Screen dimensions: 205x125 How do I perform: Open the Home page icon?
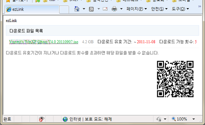pyautogui.click(x=77, y=9)
